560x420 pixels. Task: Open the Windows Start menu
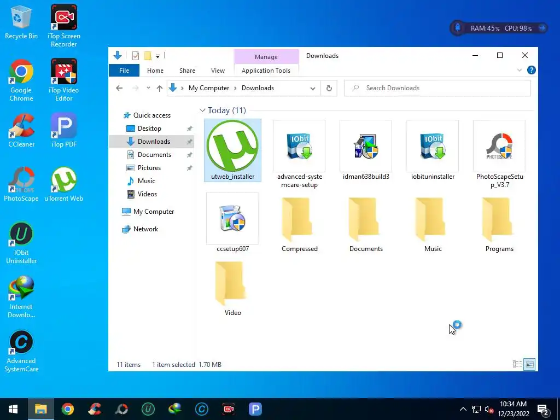13,409
